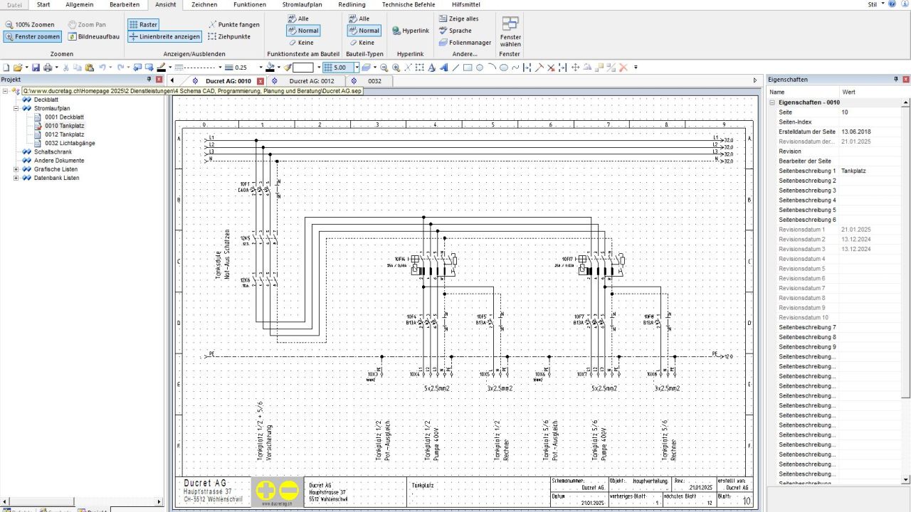Collapse the Stromlaufplan tree node
911x512 pixels.
pos(16,109)
